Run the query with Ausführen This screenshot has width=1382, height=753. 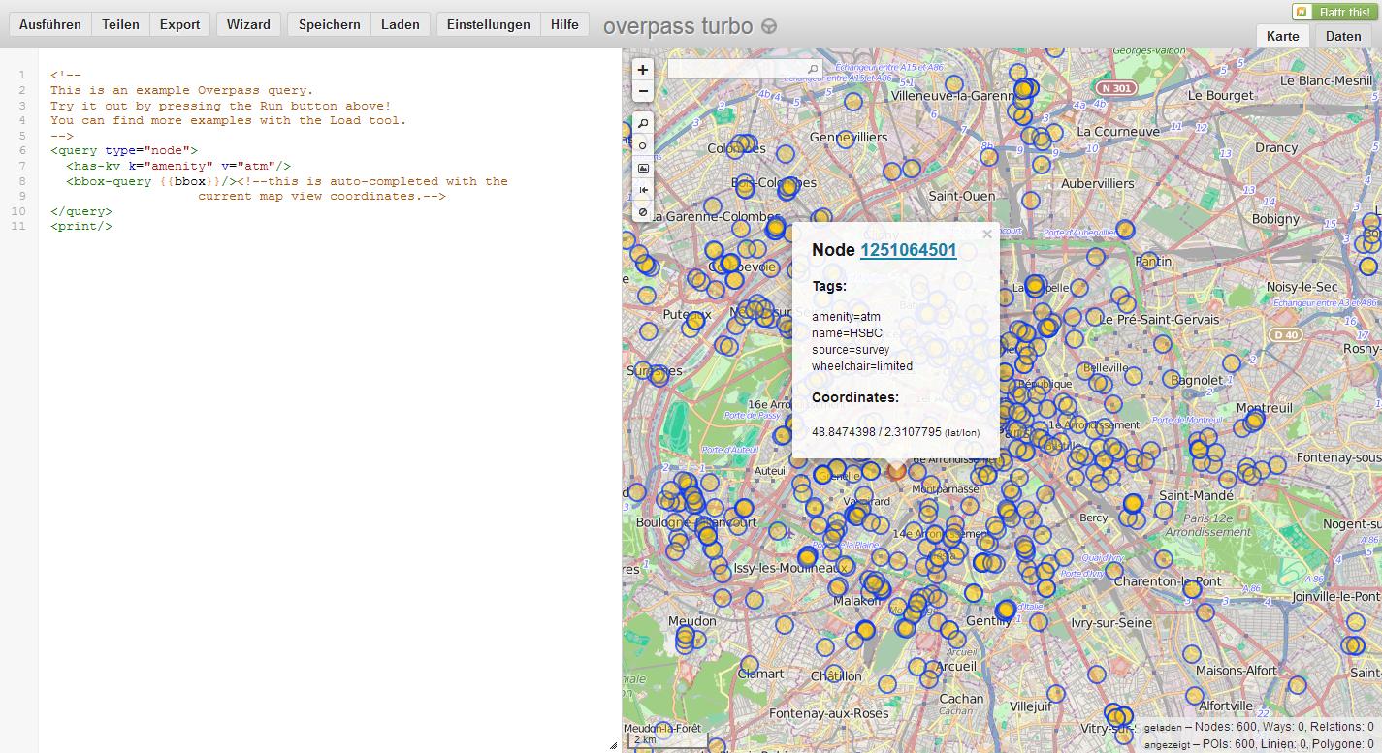coord(50,24)
